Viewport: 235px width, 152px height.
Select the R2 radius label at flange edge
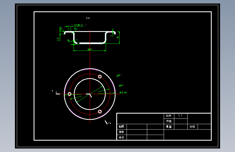tap(60, 28)
